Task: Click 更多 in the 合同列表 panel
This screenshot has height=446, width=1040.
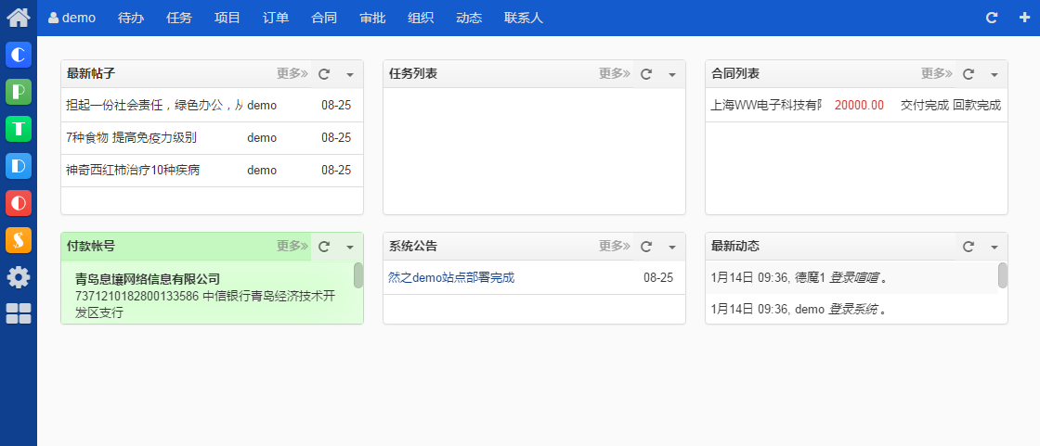Action: click(x=937, y=73)
